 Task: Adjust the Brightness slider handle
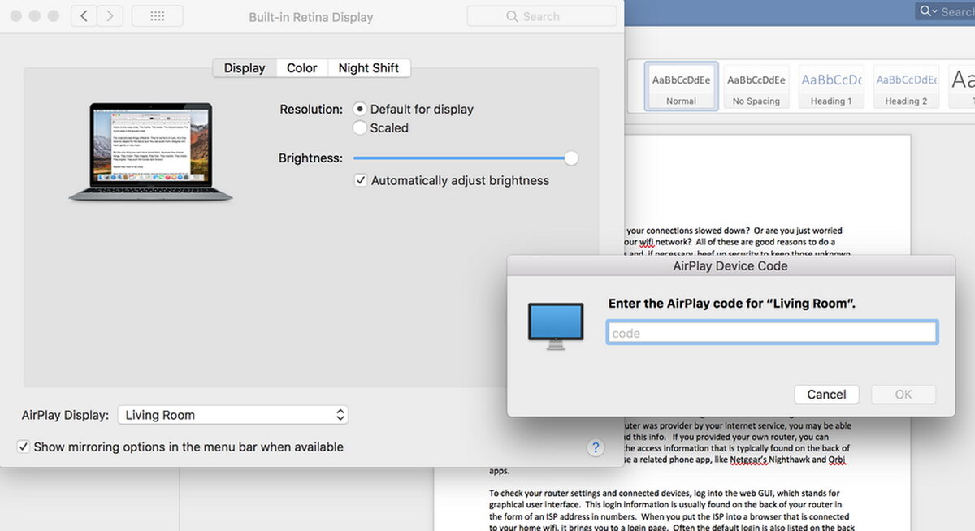tap(571, 158)
